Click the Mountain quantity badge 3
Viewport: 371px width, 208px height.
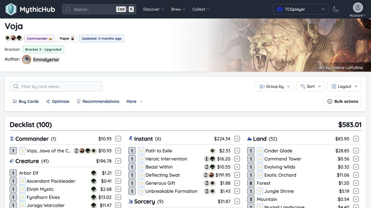pyautogui.click(x=251, y=199)
